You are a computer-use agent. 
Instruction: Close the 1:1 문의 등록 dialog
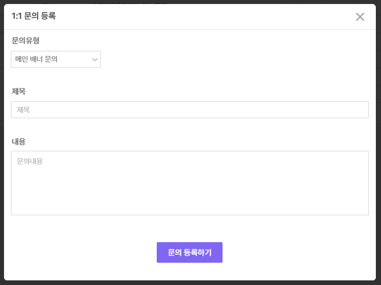360,17
